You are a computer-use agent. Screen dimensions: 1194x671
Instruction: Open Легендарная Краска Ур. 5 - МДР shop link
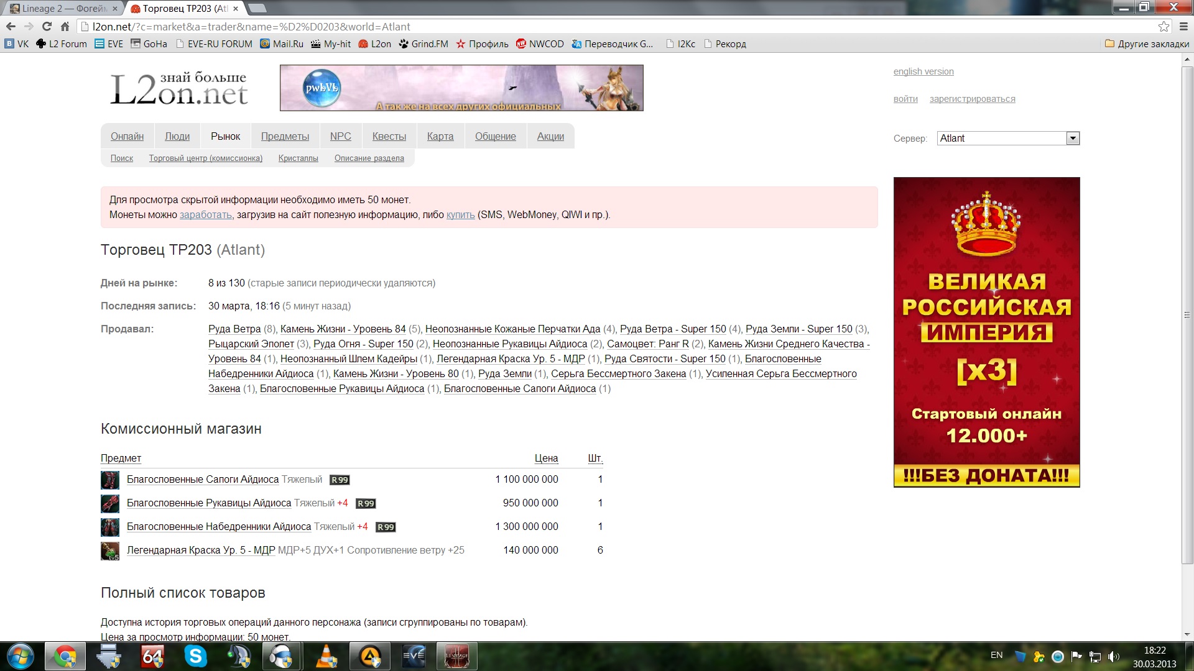[x=201, y=550]
